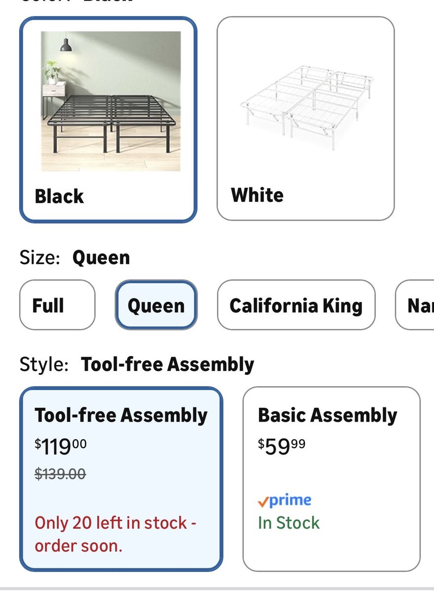Viewport: 434px width, 591px height.
Task: Choose the White color label
Action: click(257, 195)
